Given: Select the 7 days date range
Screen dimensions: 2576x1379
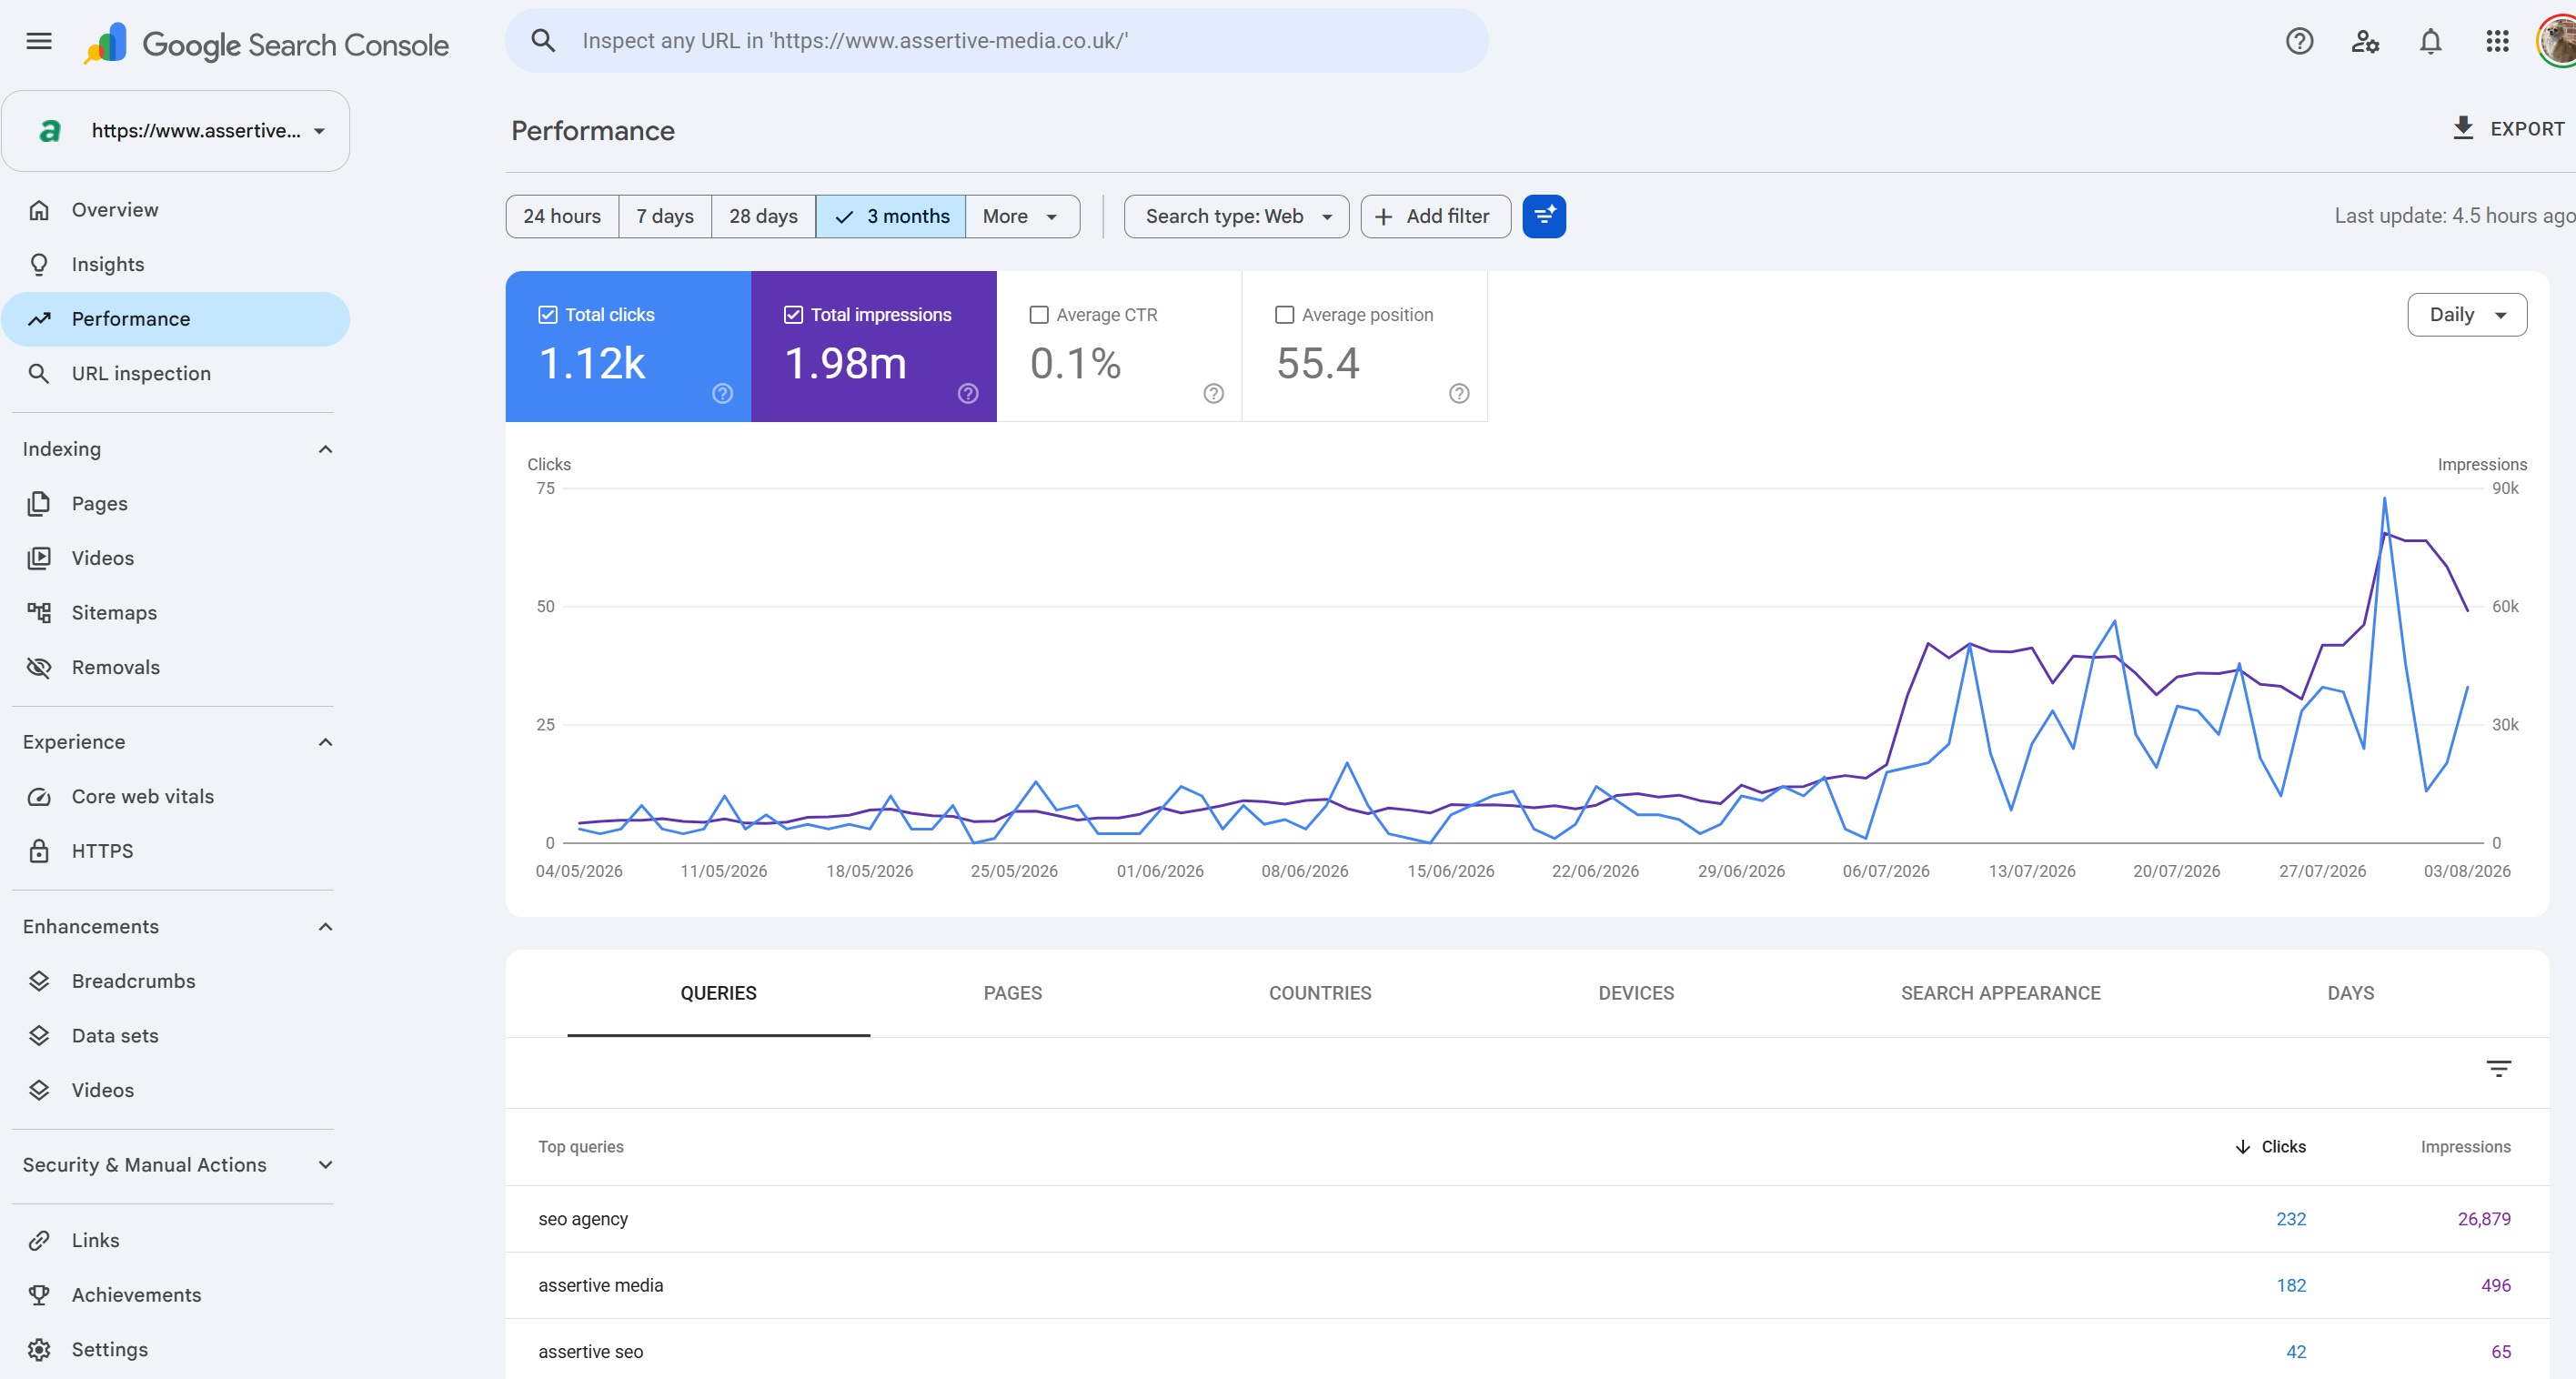Looking at the screenshot, I should [x=665, y=216].
